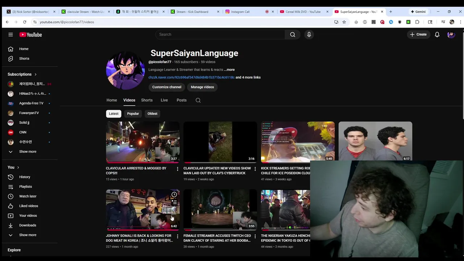
Task: Open the Create dropdown button
Action: click(x=418, y=34)
